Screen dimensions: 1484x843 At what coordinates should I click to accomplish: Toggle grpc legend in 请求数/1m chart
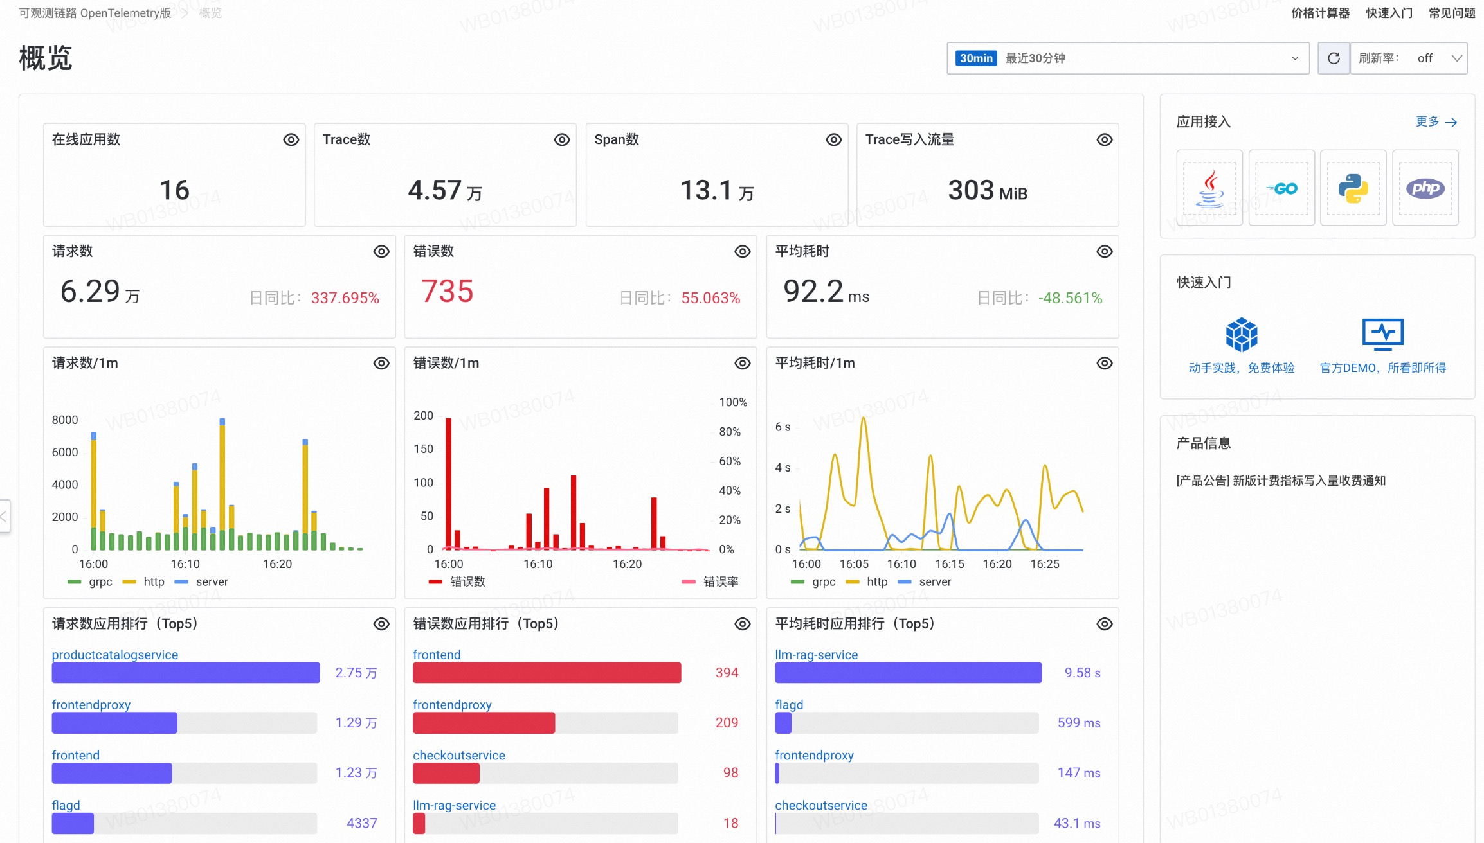pos(90,581)
